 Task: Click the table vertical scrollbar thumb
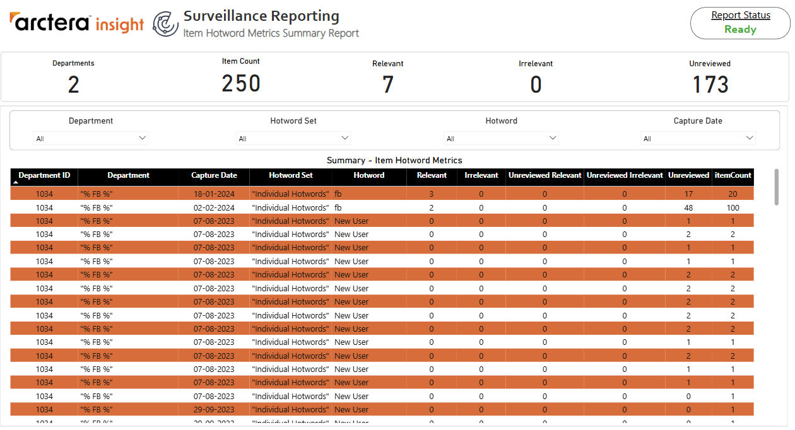(x=777, y=187)
